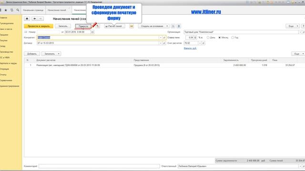
Task: Print Расчет пеней form
Action: [114, 26]
